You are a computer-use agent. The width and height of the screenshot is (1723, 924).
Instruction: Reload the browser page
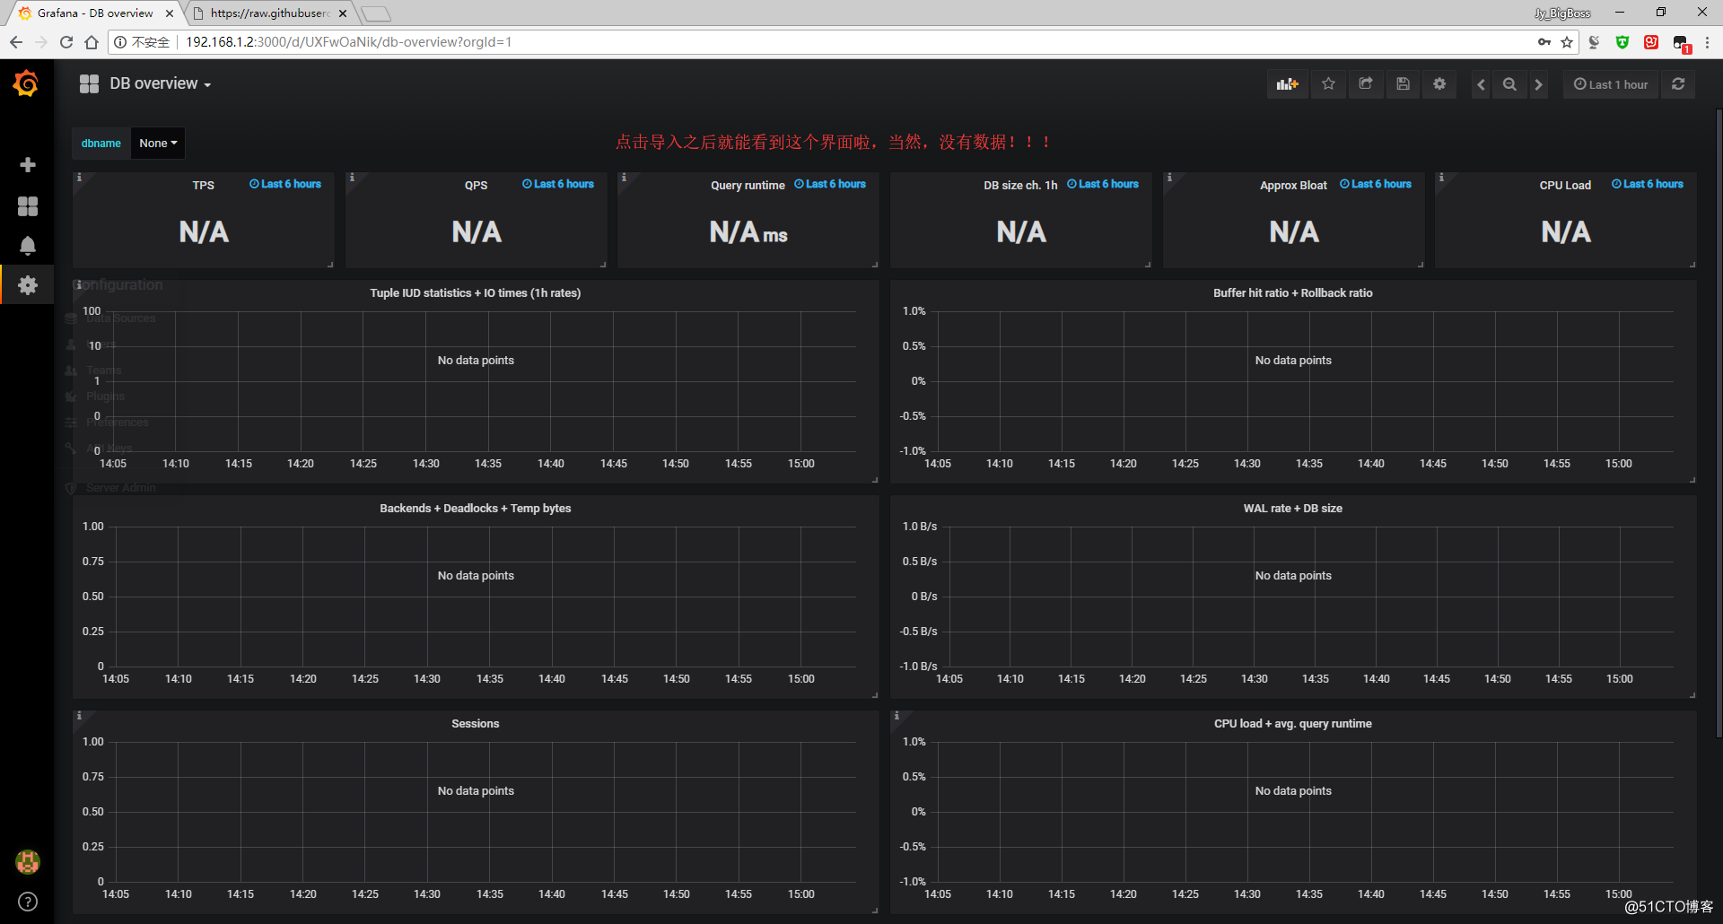pos(66,42)
